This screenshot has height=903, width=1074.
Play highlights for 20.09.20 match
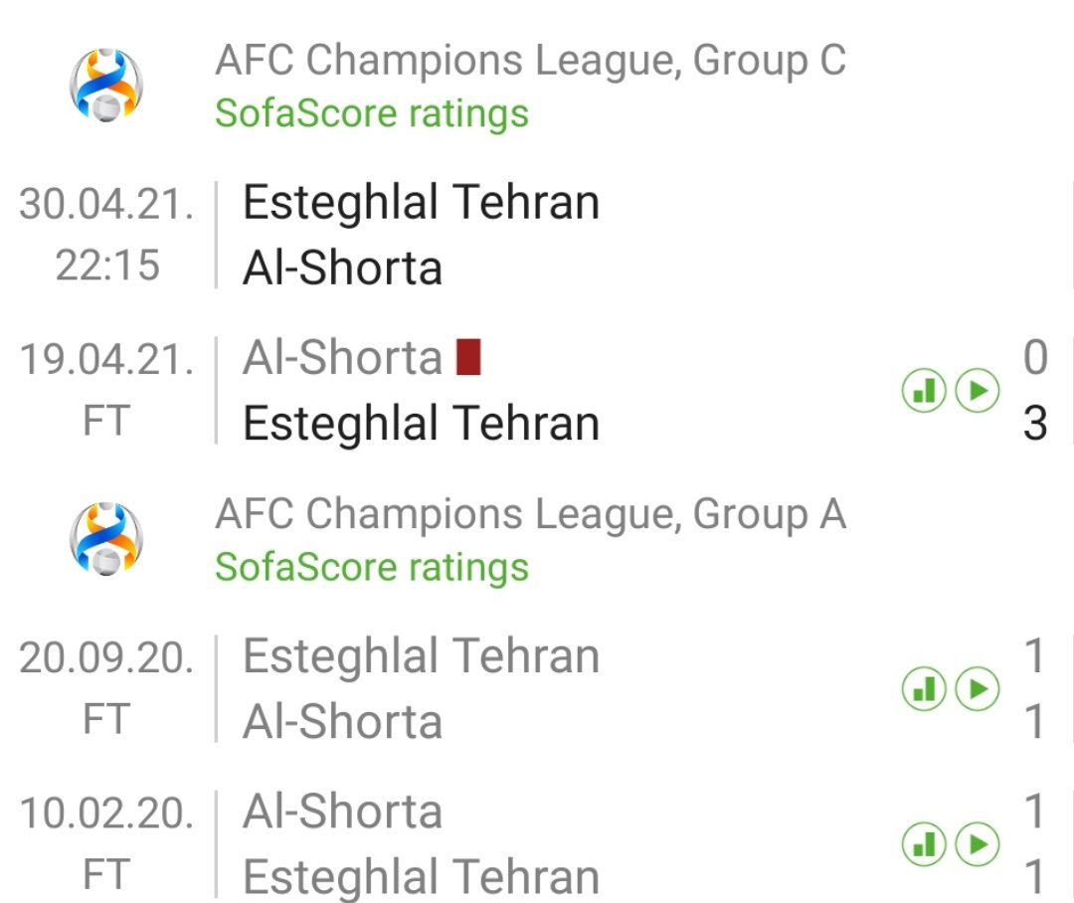(x=977, y=688)
